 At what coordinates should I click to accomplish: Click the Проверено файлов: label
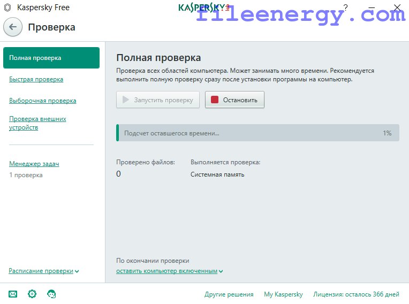(x=146, y=162)
